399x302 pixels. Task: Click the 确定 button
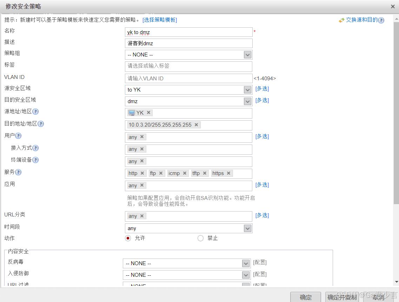click(306, 297)
